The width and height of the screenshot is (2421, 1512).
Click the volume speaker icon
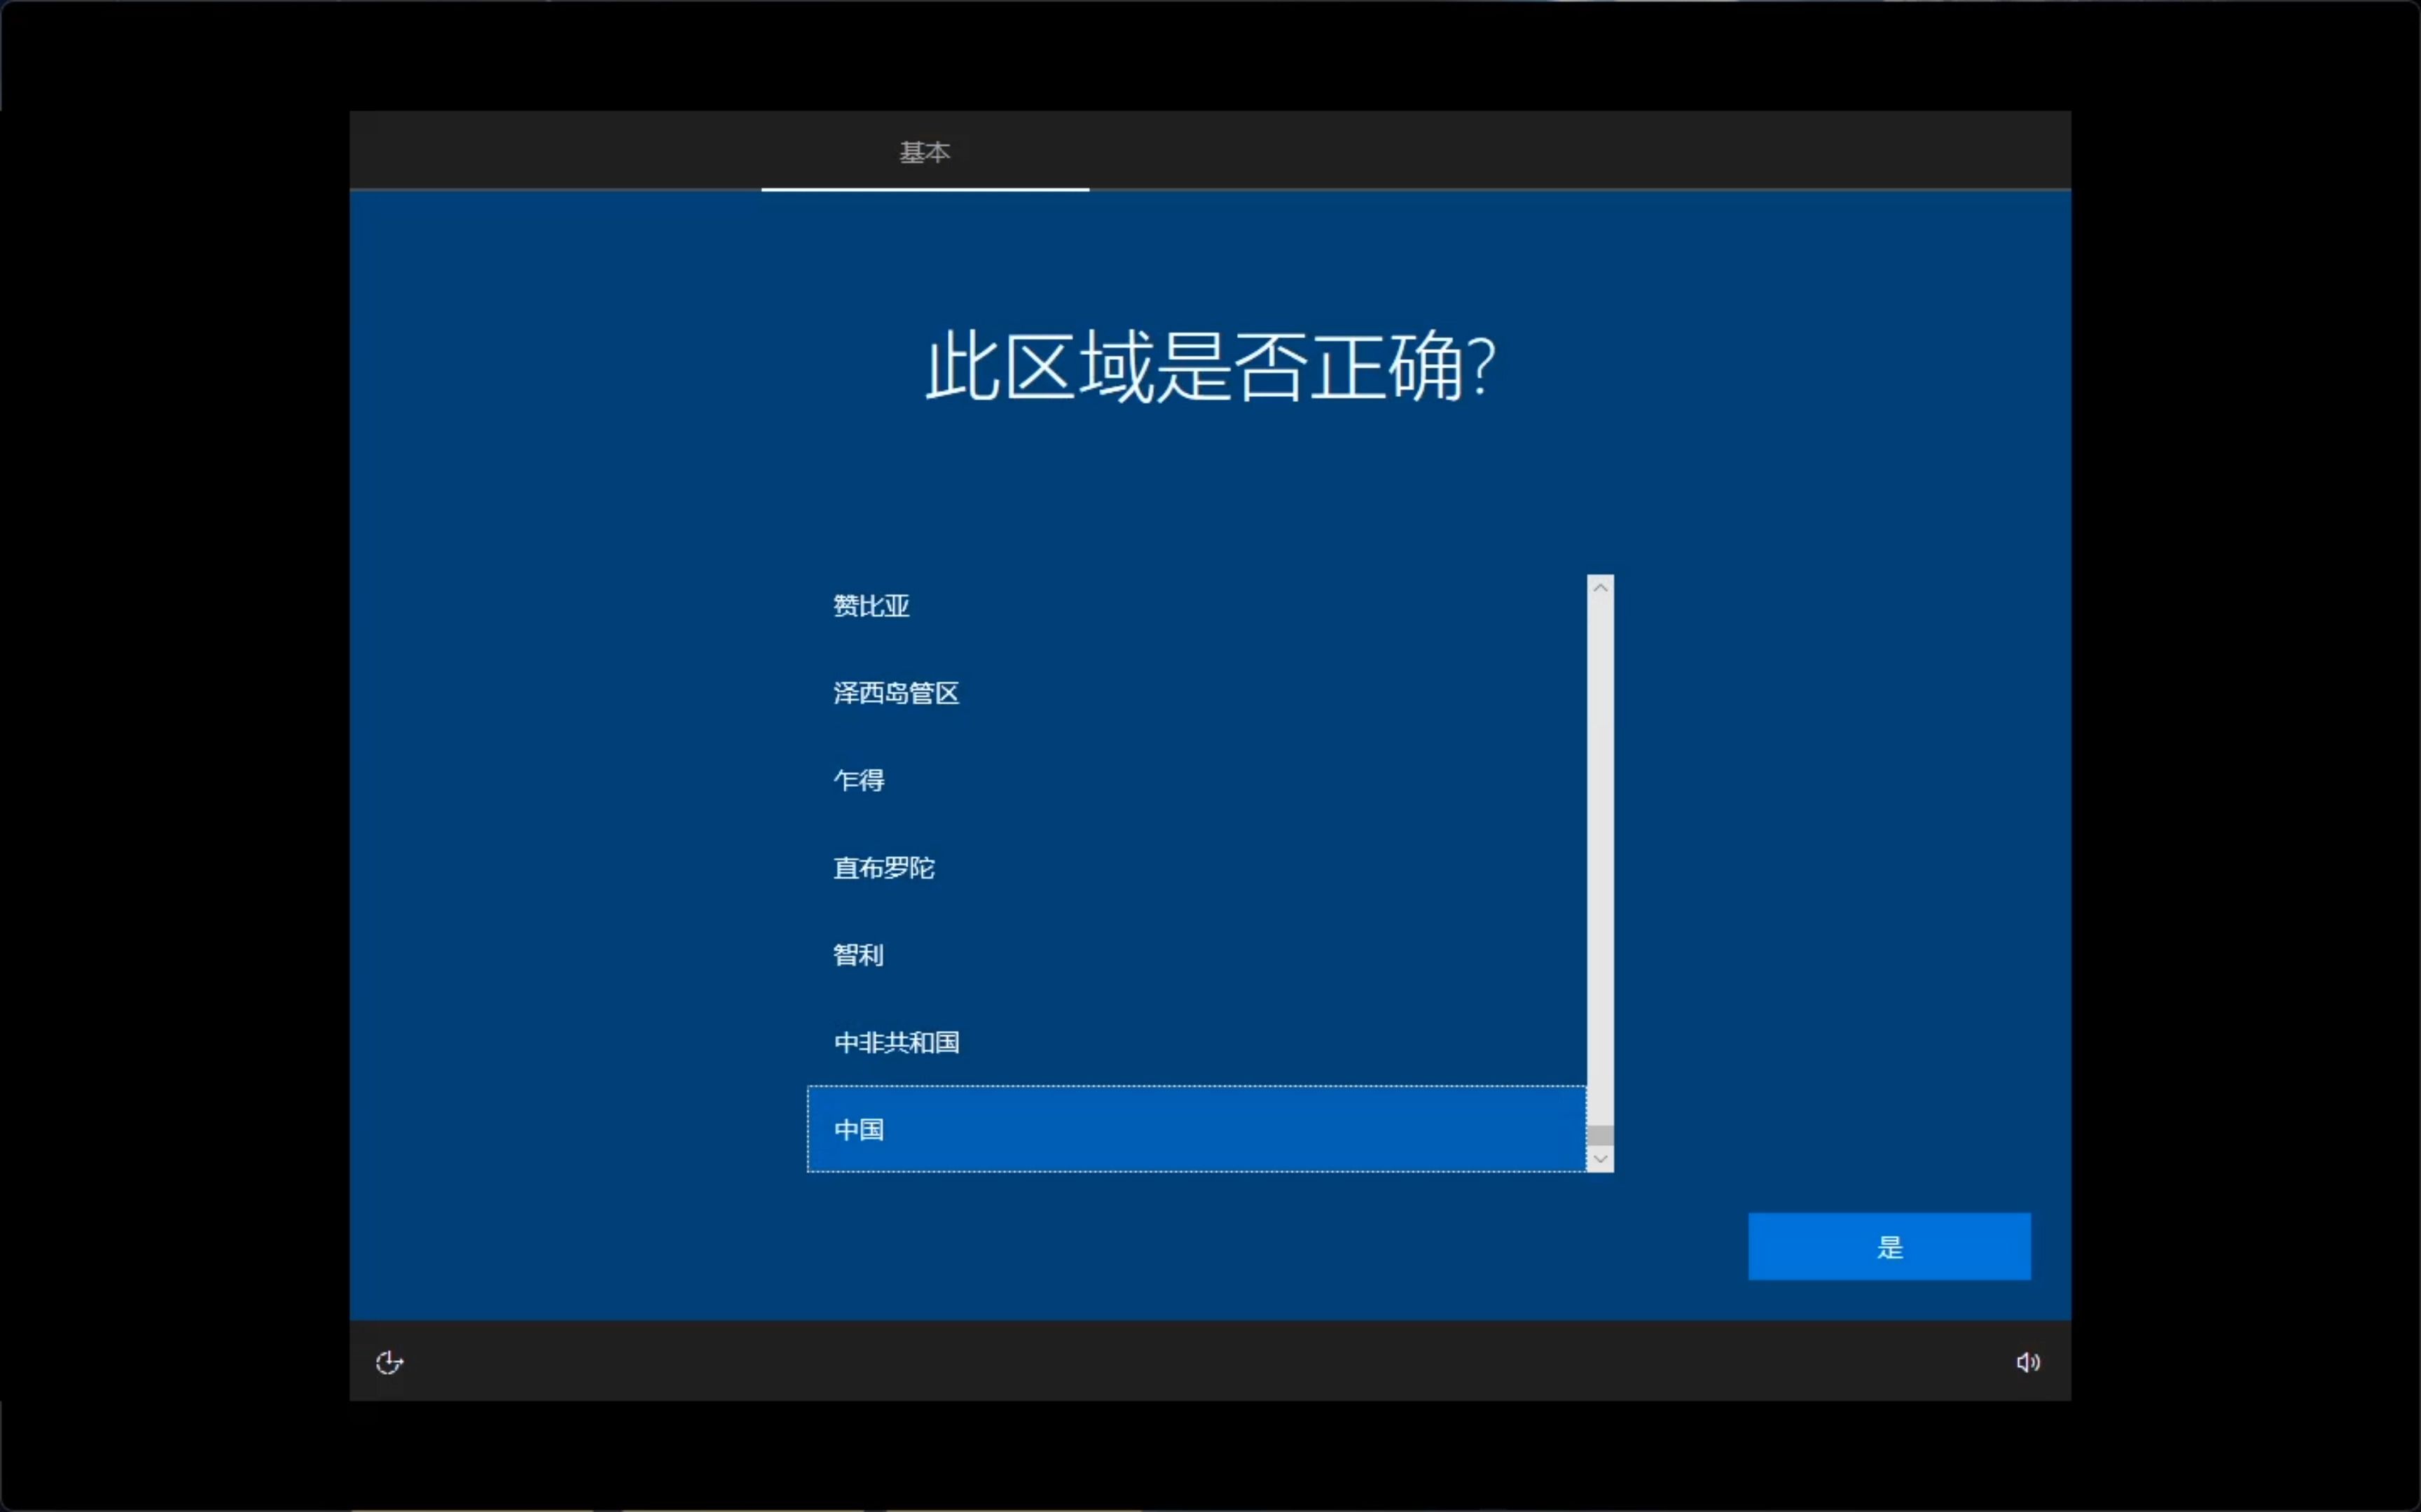[x=2028, y=1362]
